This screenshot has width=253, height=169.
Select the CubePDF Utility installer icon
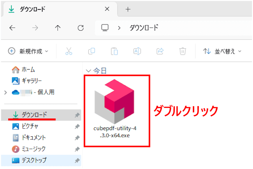pyautogui.click(x=114, y=101)
